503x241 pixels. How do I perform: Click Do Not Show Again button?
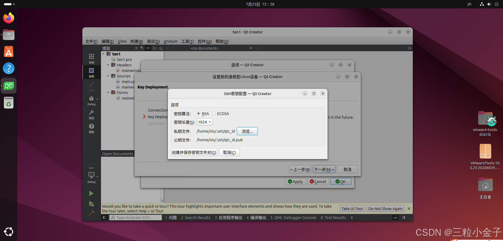(x=385, y=208)
